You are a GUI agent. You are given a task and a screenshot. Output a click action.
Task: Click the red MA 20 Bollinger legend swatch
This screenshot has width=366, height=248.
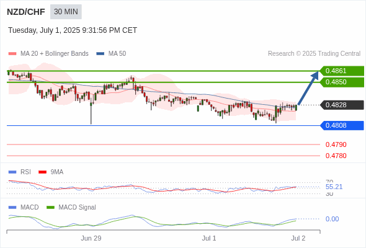click(x=12, y=54)
